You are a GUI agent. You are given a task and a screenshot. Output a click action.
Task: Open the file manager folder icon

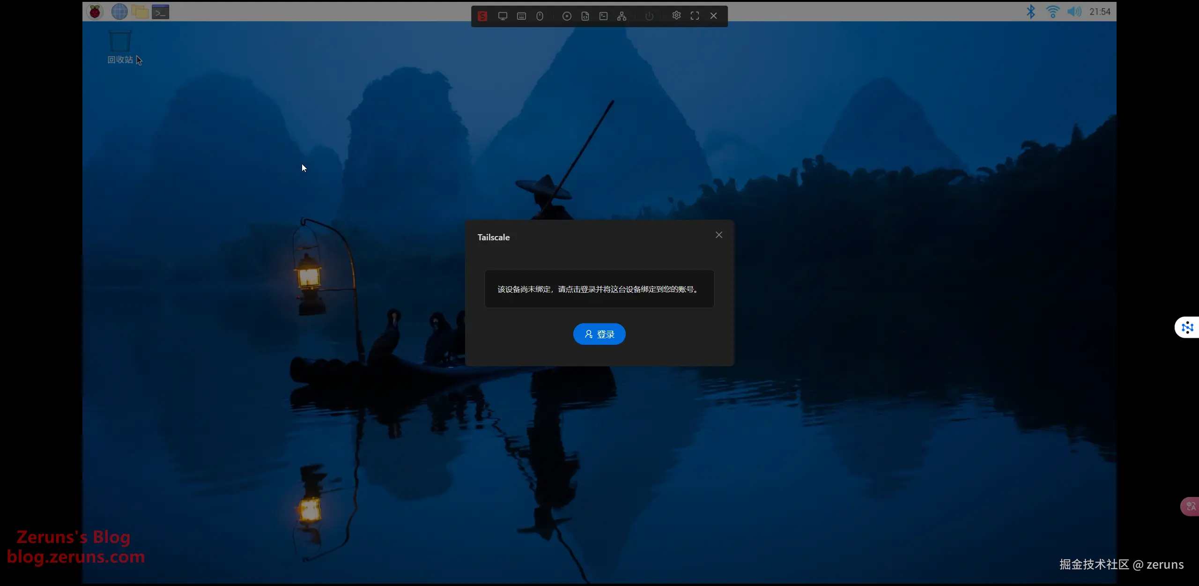point(140,12)
